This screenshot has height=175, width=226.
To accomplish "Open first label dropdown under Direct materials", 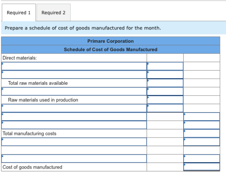I will click(x=74, y=66).
